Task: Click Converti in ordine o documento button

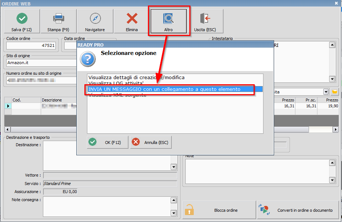Action: (298, 210)
